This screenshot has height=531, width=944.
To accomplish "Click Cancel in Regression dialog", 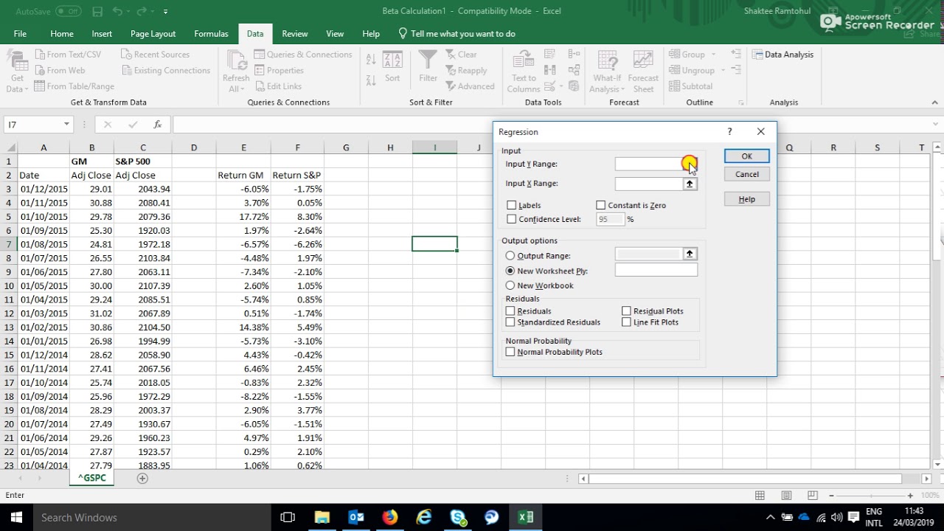I will tap(746, 175).
